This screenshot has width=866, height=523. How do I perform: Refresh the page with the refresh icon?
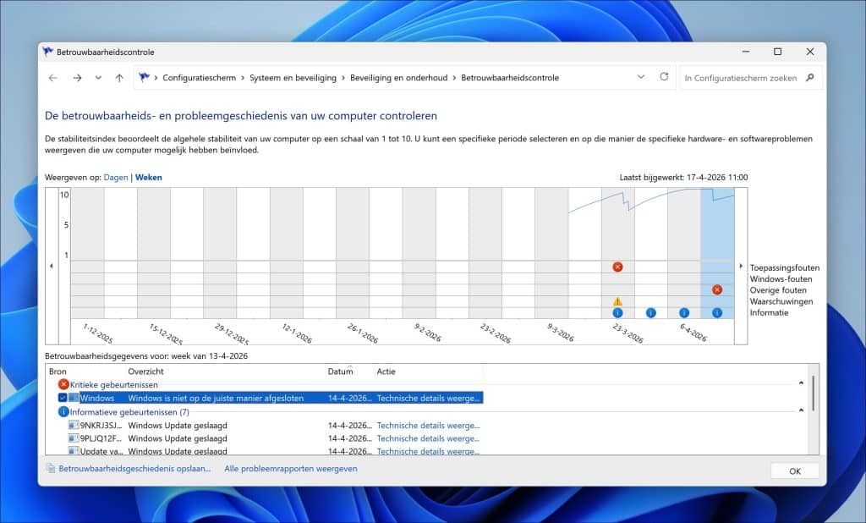pos(664,77)
